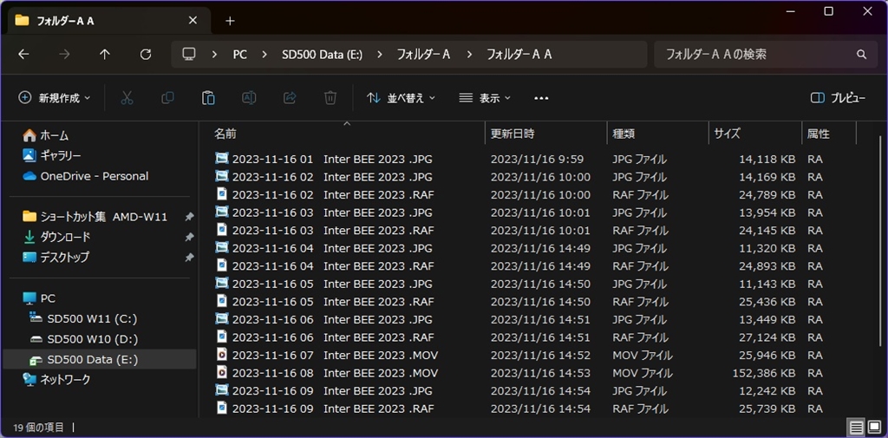Open ダウンロード in the sidebar
The image size is (888, 438).
coord(56,237)
